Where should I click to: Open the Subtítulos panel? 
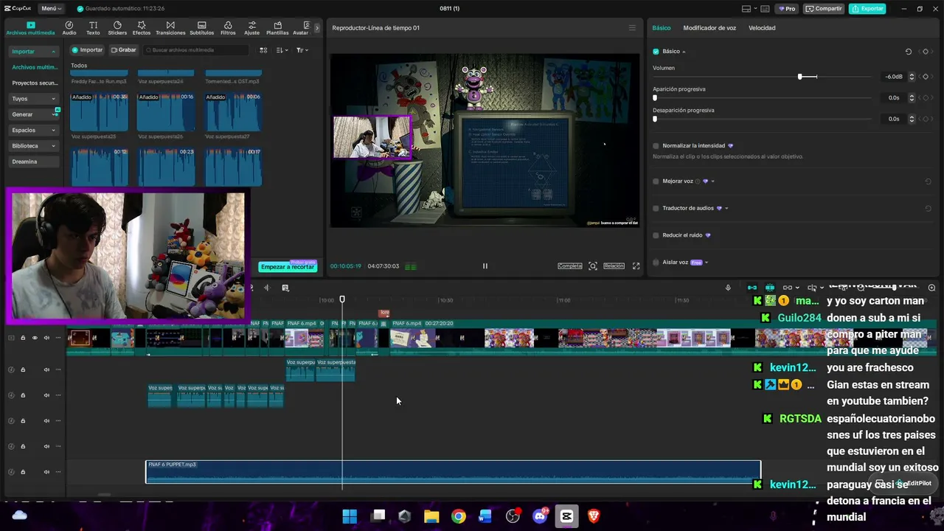[201, 28]
